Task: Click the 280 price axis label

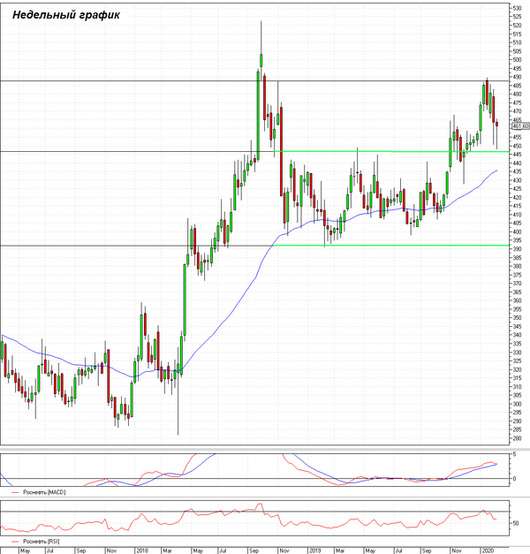Action: (x=517, y=438)
